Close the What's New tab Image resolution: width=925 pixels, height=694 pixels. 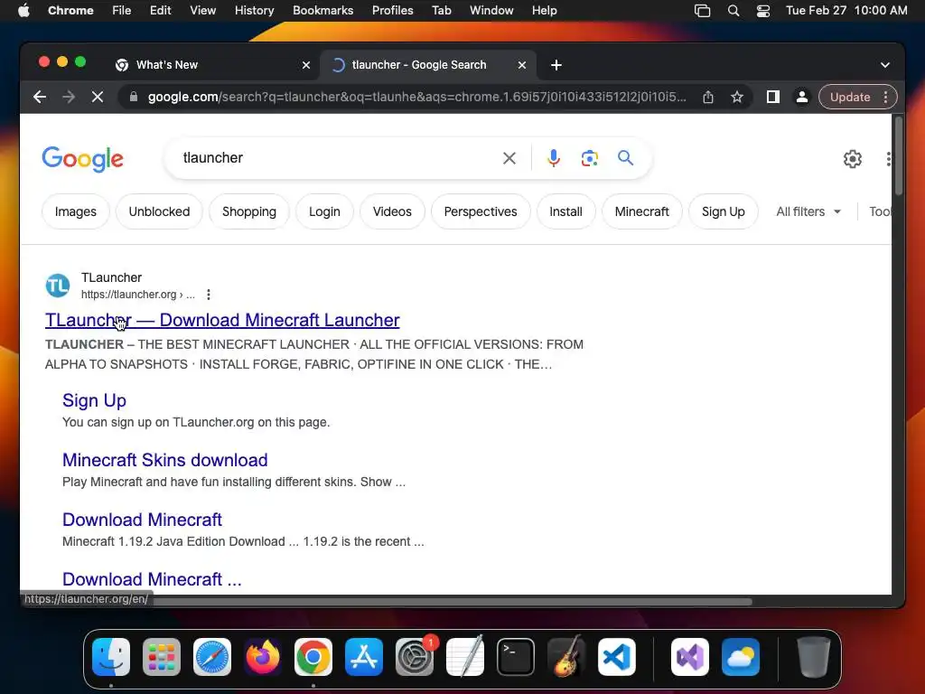tap(306, 65)
